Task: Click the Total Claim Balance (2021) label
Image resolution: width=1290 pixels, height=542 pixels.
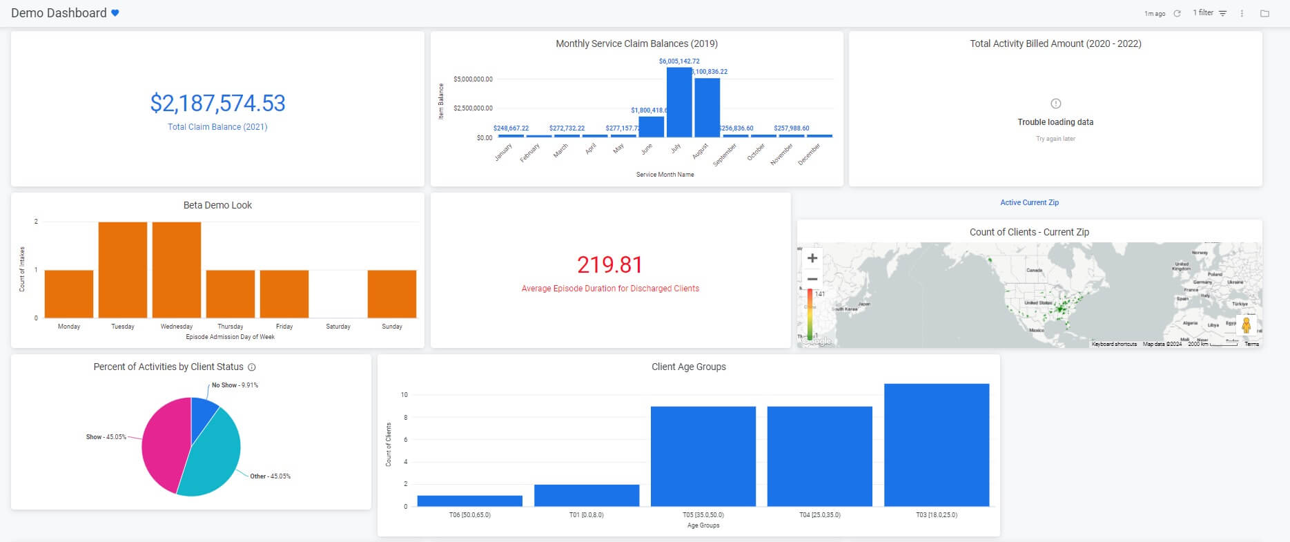Action: [x=217, y=127]
